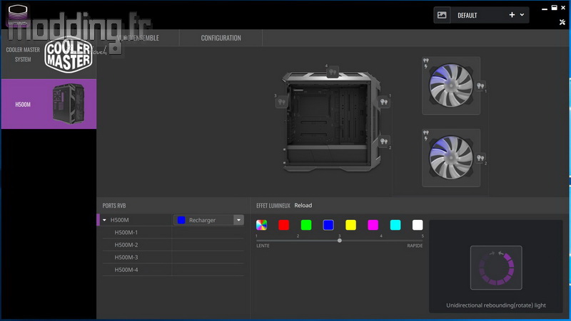The width and height of the screenshot is (571, 321).
Task: Click the DEFAULT profile name
Action: (x=468, y=15)
